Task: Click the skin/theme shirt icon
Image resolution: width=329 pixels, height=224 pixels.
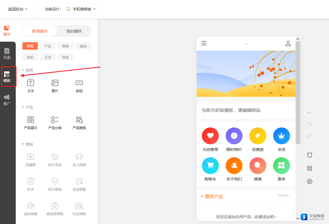Action: coord(310,155)
